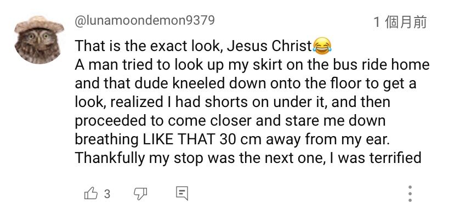
Task: Open the three-dot more options menu
Action: tap(410, 194)
